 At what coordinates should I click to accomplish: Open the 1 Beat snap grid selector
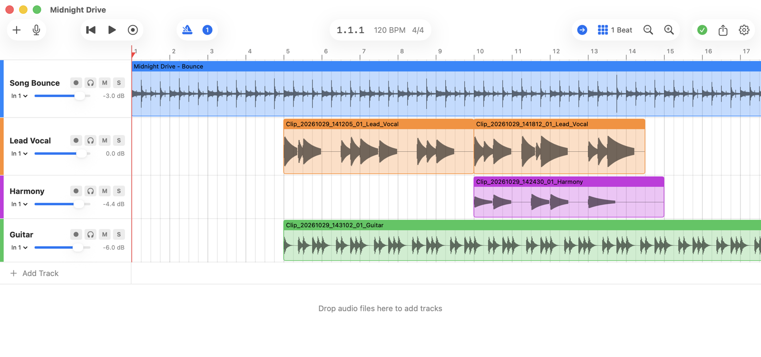pos(615,30)
